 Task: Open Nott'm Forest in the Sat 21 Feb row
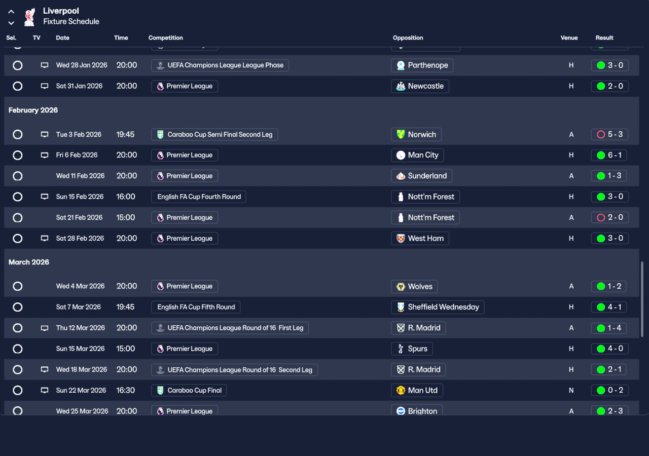click(x=426, y=217)
